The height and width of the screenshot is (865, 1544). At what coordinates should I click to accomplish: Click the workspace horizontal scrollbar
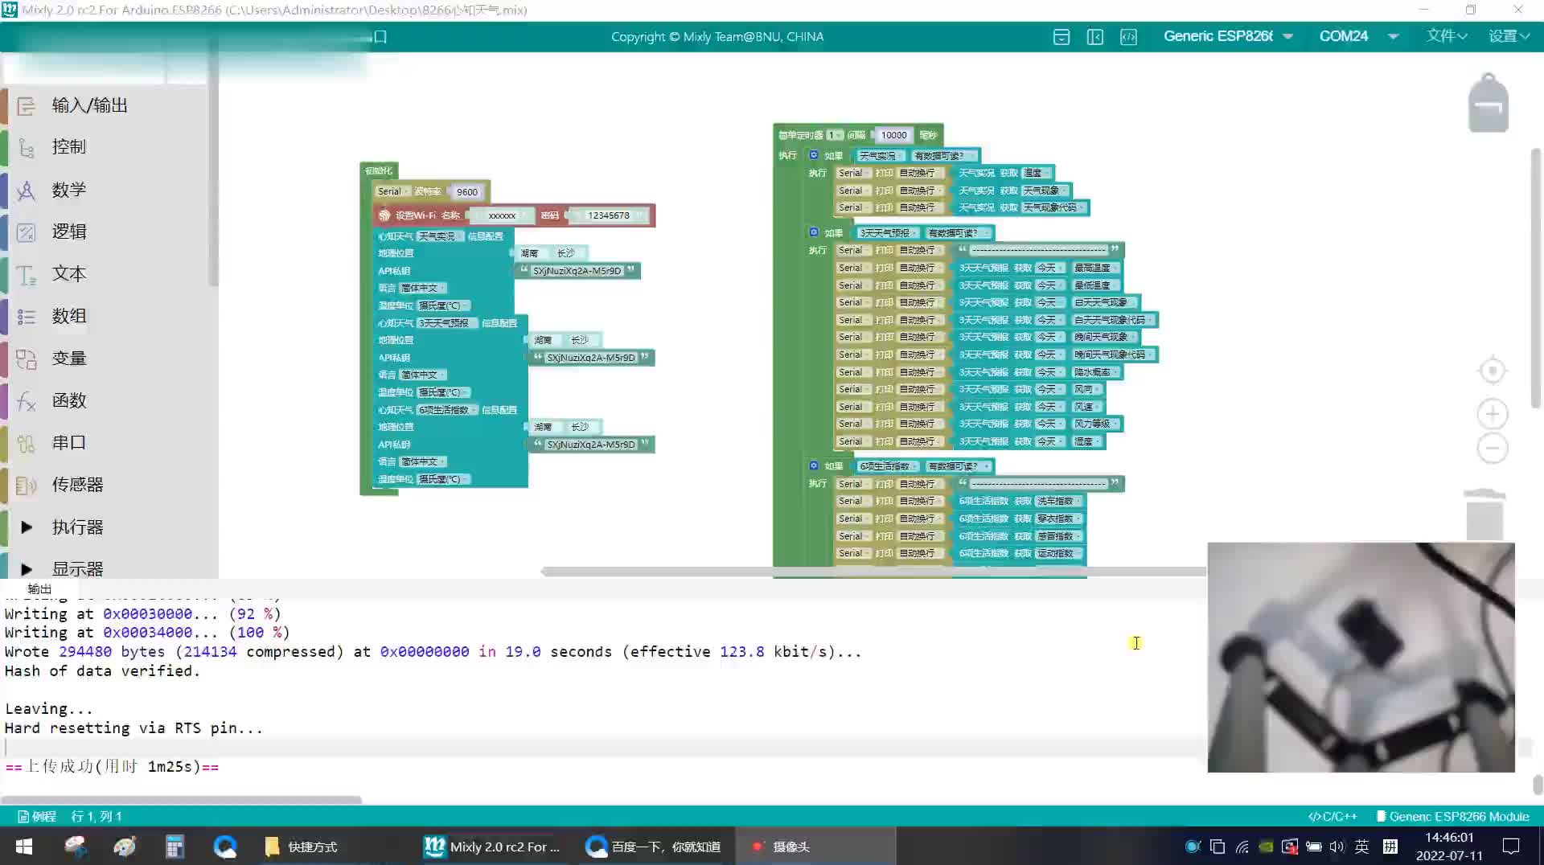click(x=873, y=572)
